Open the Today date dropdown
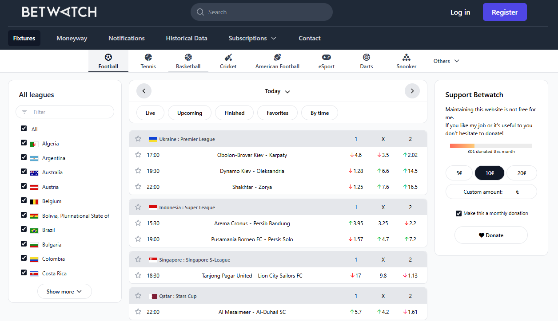The width and height of the screenshot is (558, 321). (277, 91)
